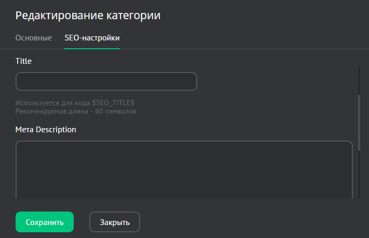369x238 pixels.
Task: Grab the vertical scrollbar thumb
Action: tap(359, 122)
